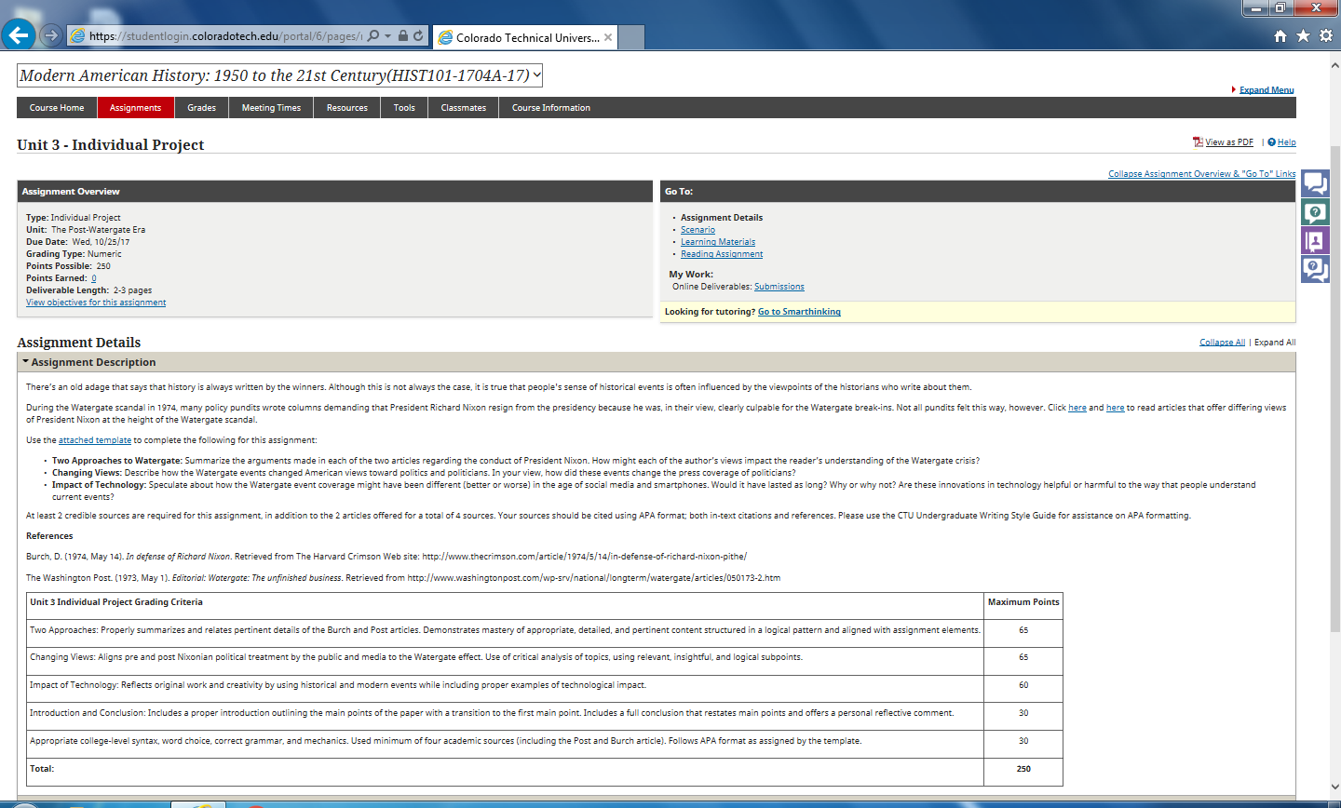The image size is (1341, 808).
Task: Open the purple contact book sidebar icon
Action: click(1315, 241)
